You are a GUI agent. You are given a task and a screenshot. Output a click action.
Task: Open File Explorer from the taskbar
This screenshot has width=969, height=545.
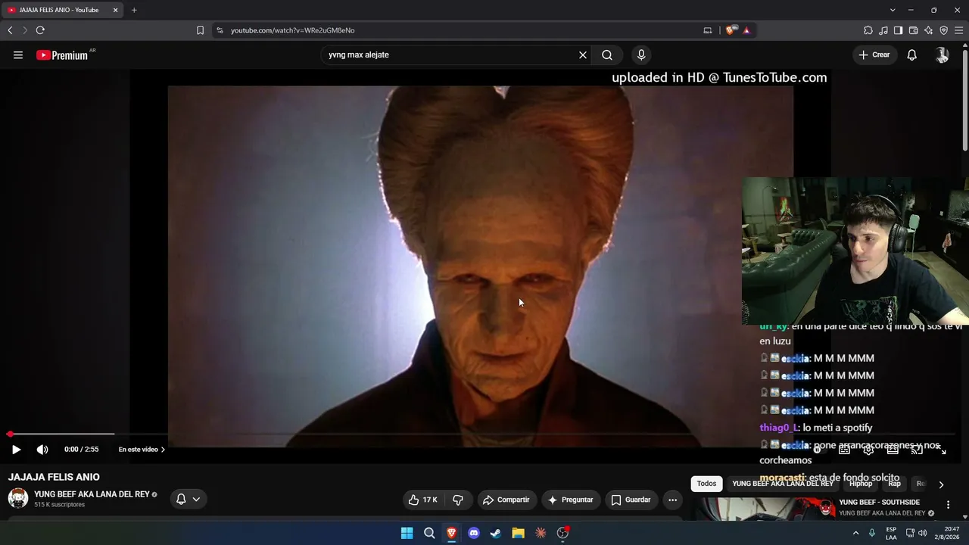pos(518,533)
